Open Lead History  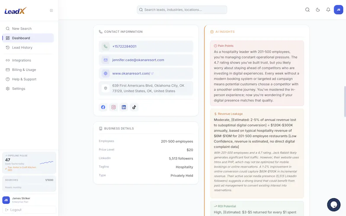point(28,48)
